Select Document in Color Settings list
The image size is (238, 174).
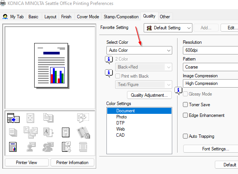[139, 111]
